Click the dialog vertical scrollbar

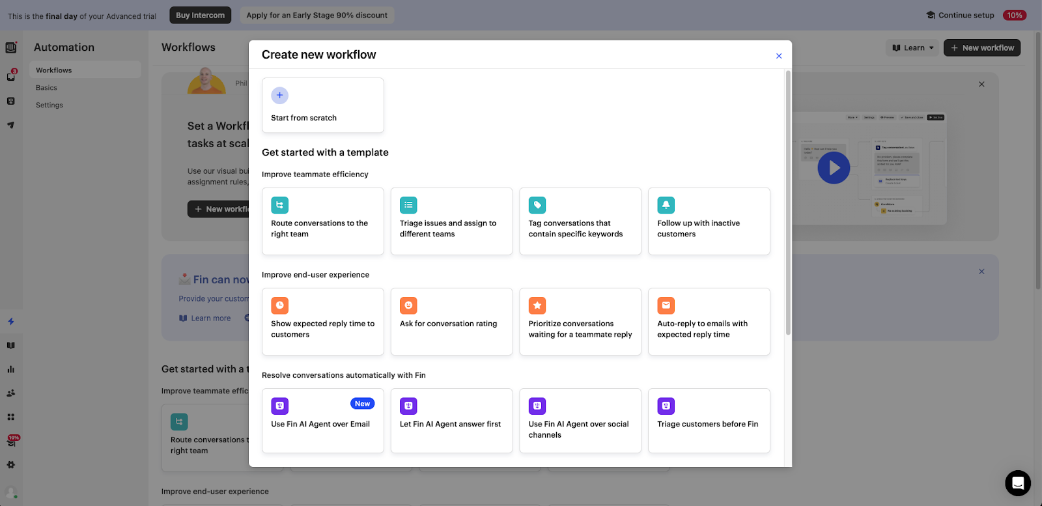(788, 203)
